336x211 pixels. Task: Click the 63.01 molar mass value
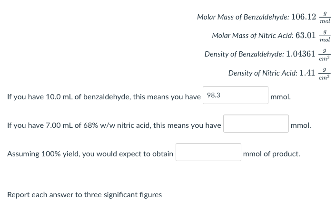pyautogui.click(x=306, y=35)
